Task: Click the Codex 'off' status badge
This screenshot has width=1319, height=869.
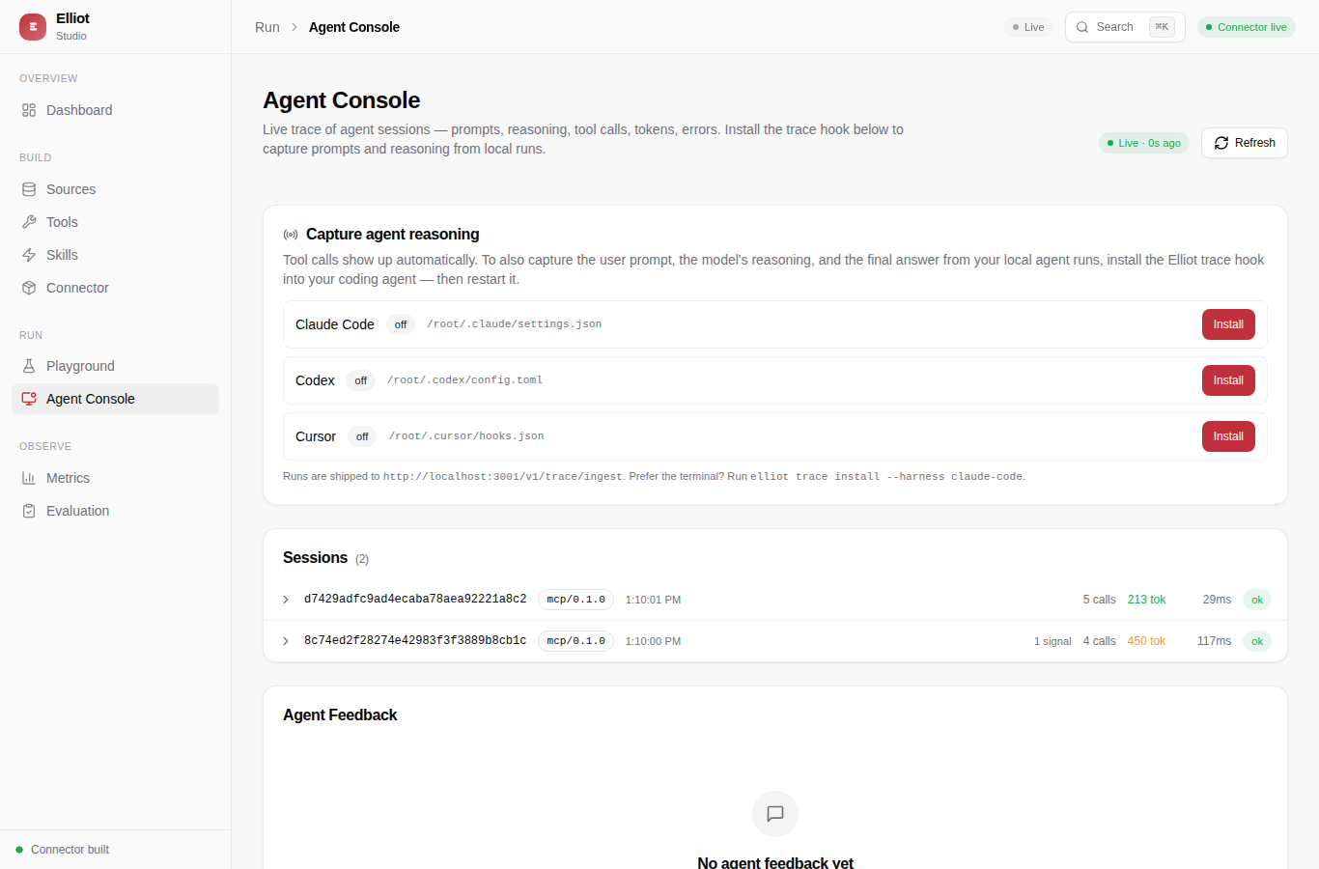Action: (x=360, y=380)
